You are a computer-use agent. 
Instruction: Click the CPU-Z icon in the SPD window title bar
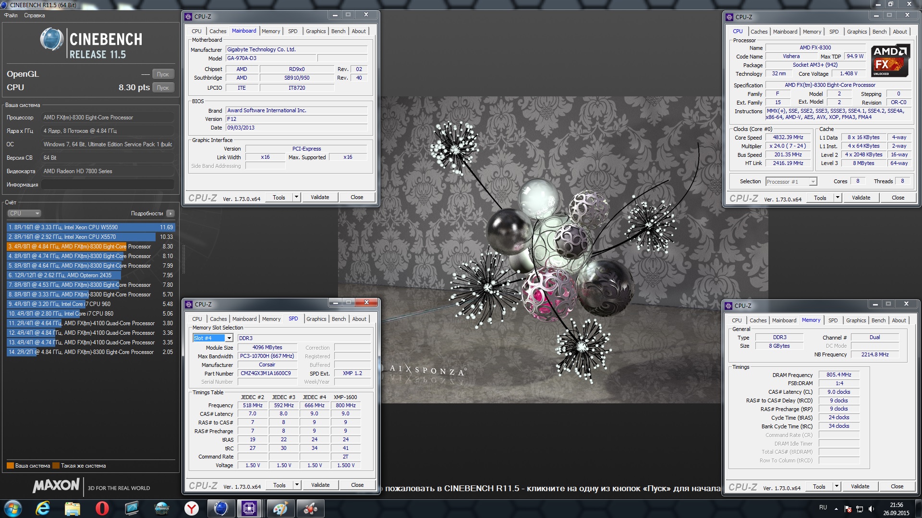189,304
